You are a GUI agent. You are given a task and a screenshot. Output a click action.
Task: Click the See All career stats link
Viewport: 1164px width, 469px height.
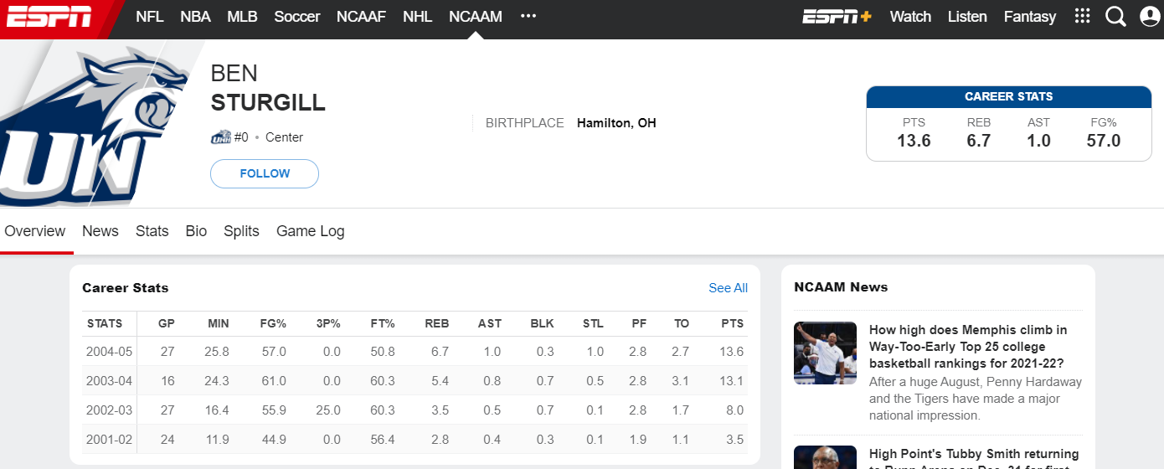click(728, 288)
